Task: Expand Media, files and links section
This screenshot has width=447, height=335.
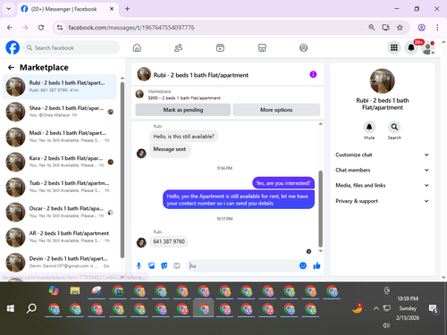Action: [382, 186]
